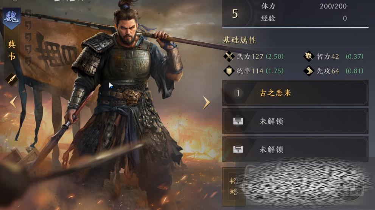Open the second 未解锁 skill slot

coord(295,150)
